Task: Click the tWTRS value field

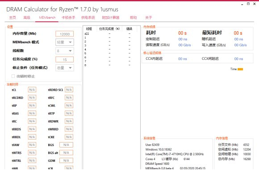Action: tap(32, 152)
